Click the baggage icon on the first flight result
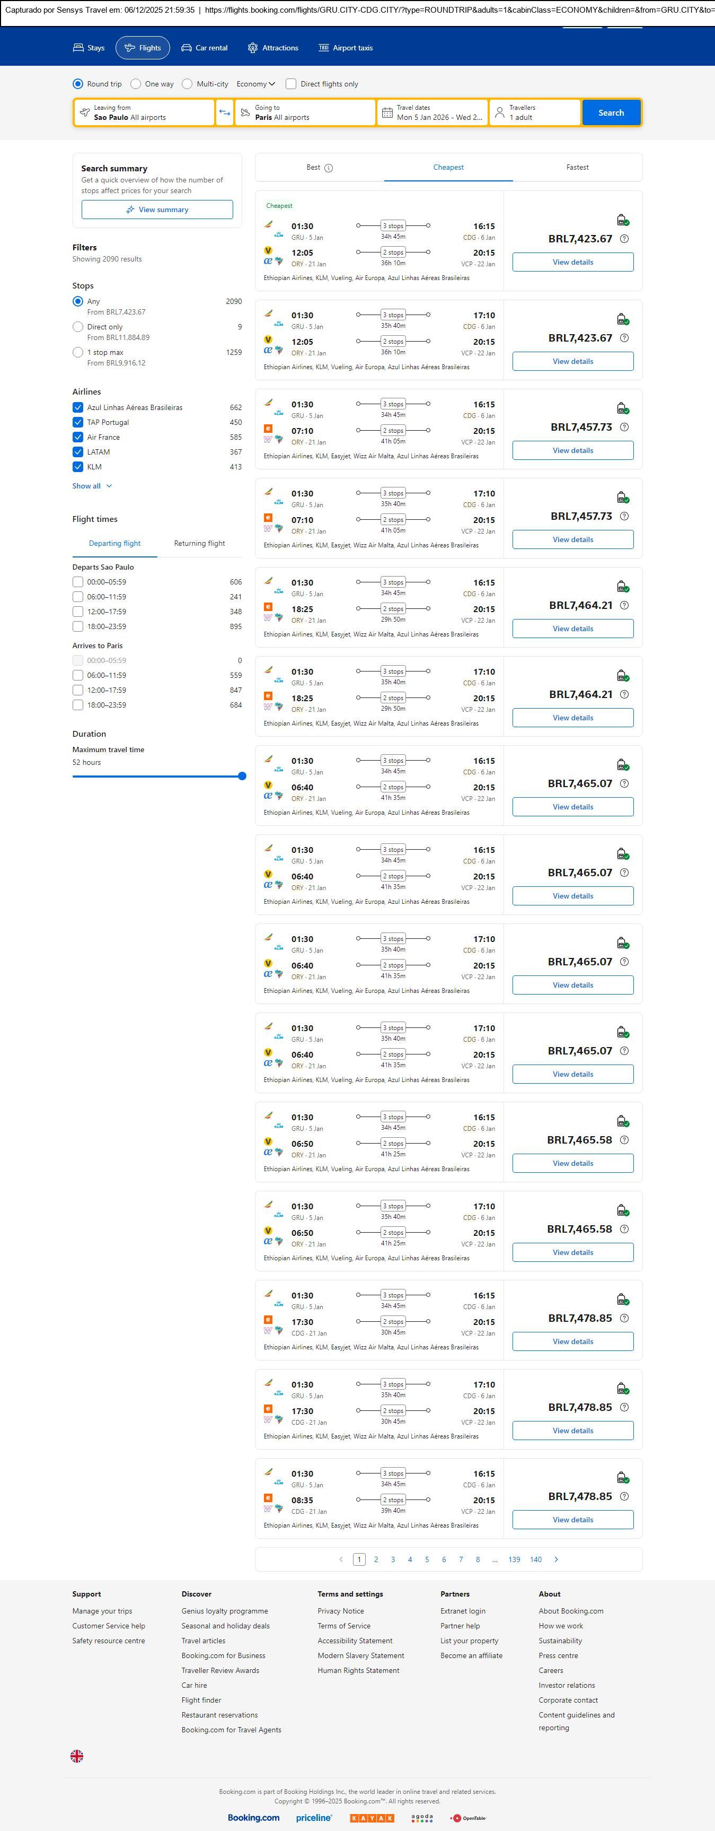715x1831 pixels. [623, 220]
